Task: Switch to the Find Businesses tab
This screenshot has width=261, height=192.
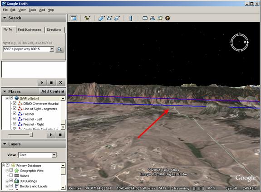Action: pyautogui.click(x=30, y=30)
